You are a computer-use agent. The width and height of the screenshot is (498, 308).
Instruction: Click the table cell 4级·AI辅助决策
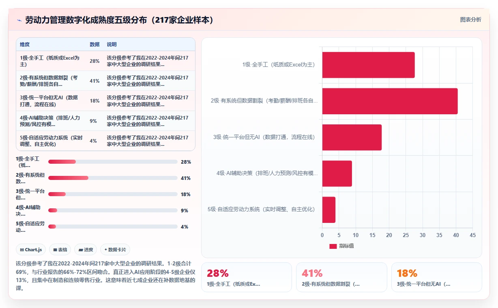[x=51, y=121]
